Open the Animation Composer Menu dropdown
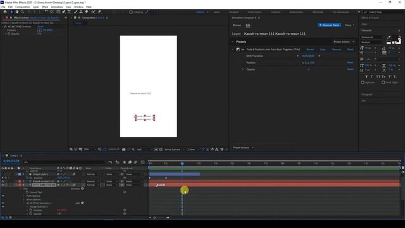The width and height of the screenshot is (405, 228). pos(349,25)
